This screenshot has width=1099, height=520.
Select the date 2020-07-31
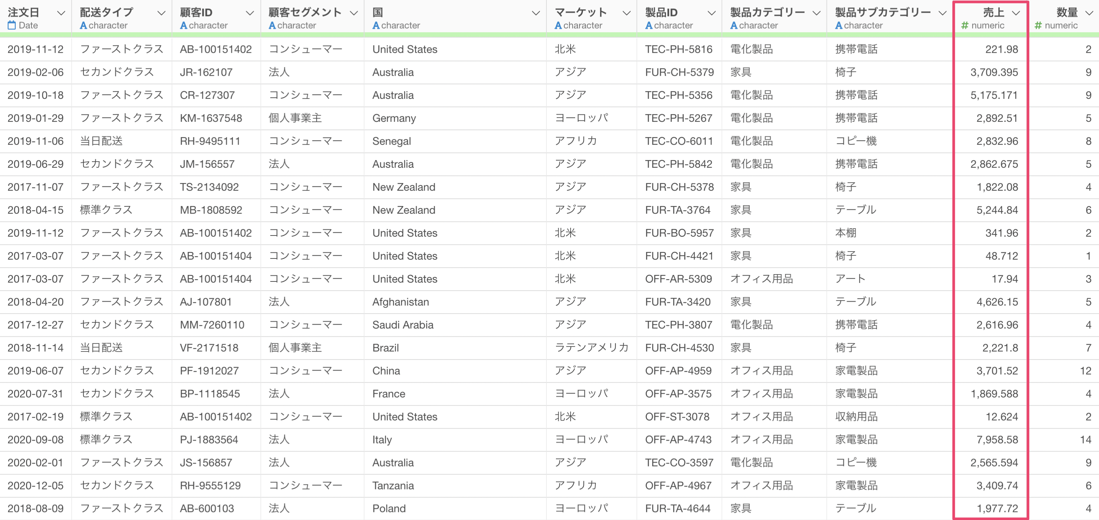click(x=35, y=394)
